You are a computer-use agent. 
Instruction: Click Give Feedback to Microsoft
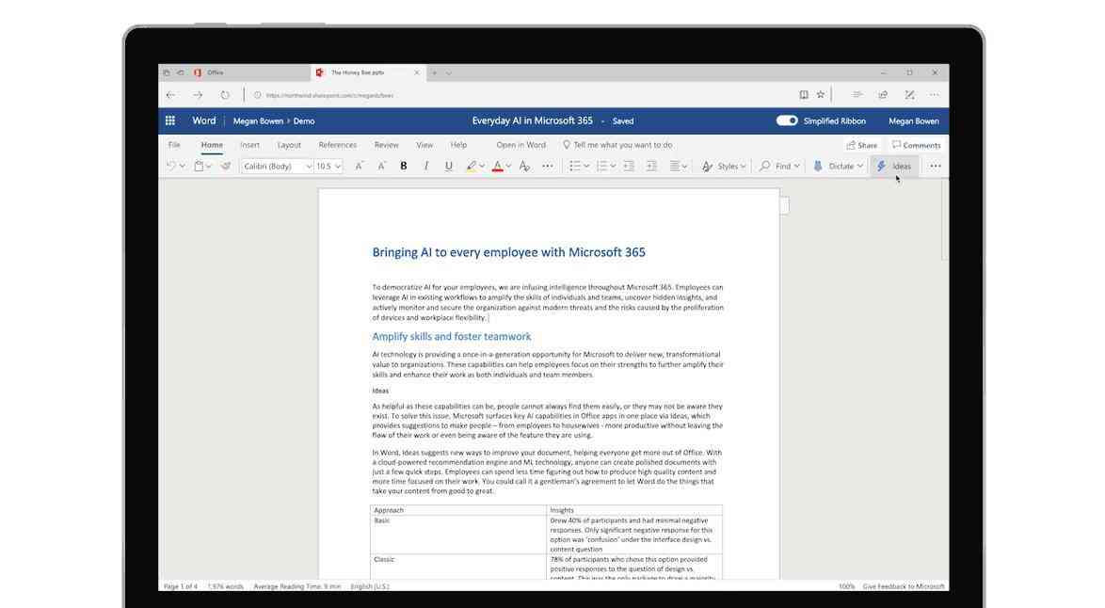point(904,586)
